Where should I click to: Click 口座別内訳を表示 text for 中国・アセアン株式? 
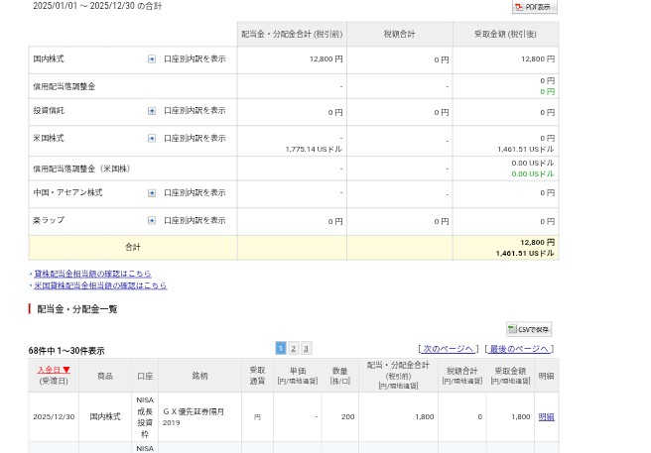(195, 193)
